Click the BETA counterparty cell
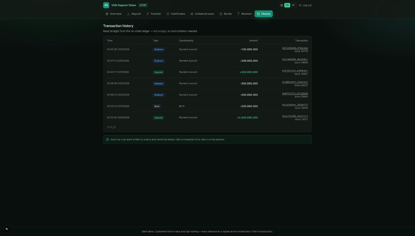415x236 pixels. 182,106
